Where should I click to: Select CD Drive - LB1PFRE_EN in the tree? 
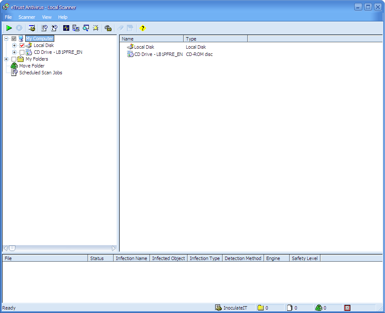(58, 52)
